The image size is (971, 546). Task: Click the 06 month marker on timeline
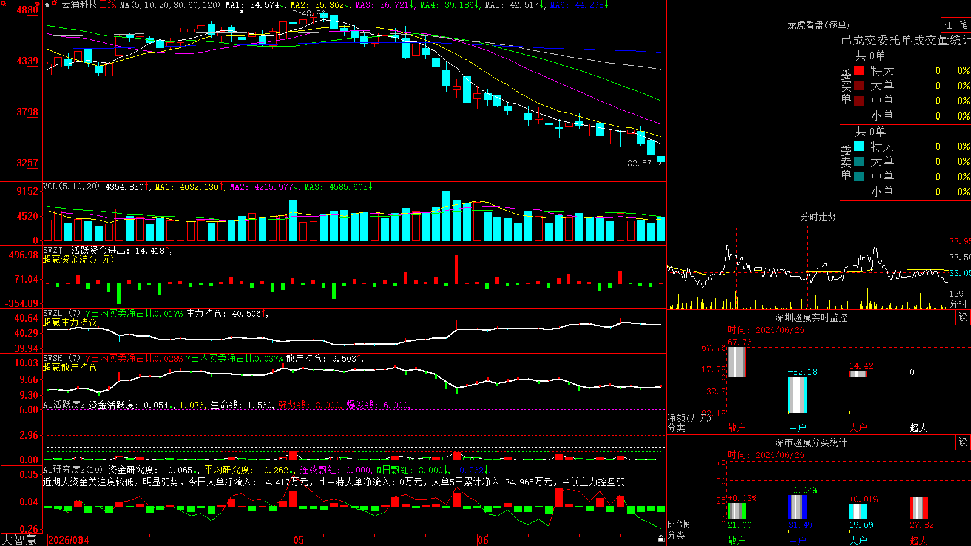(x=482, y=540)
